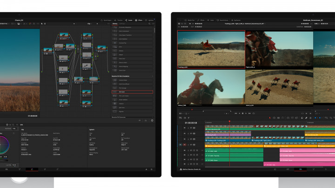Jump to last frame in transport controls
Screen dimensions: 335x188
coord(249,113)
